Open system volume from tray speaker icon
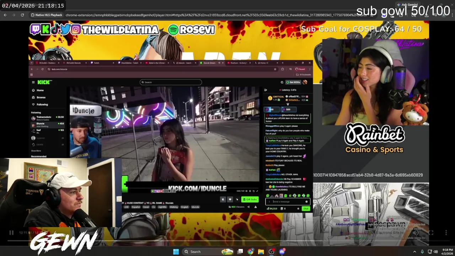455x256 pixels. [x=436, y=252]
